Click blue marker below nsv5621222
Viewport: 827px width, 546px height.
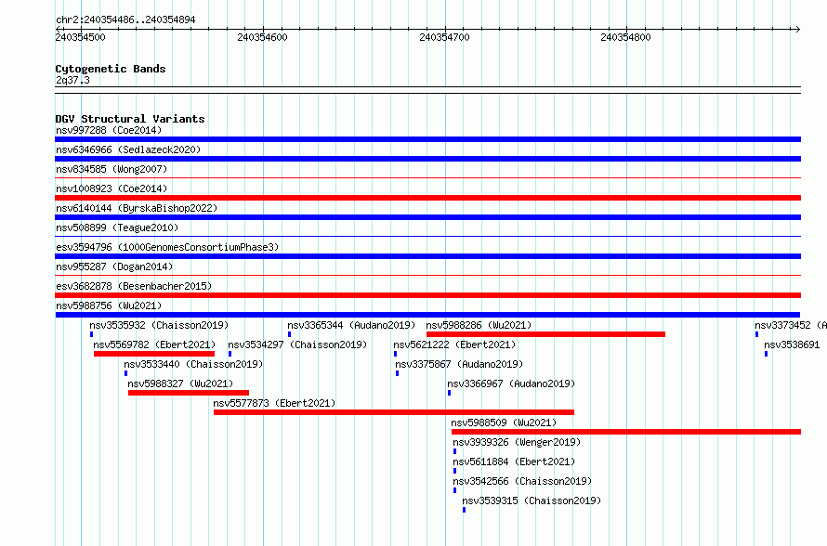(x=396, y=354)
